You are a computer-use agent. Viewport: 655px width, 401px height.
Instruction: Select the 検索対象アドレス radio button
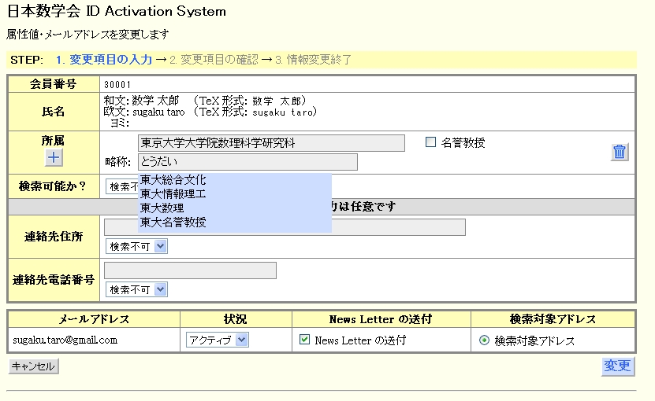coord(484,340)
